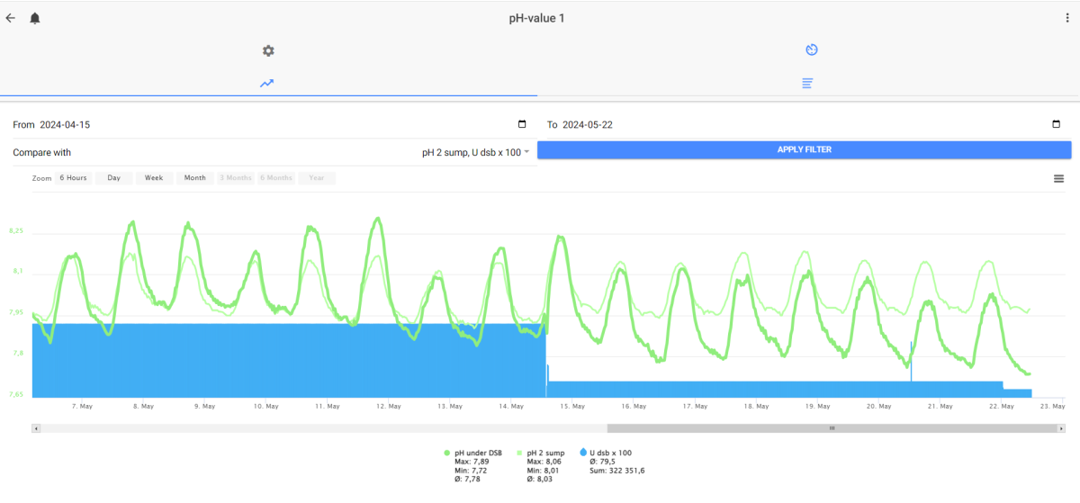Toggle pH under DSB legend series

477,453
